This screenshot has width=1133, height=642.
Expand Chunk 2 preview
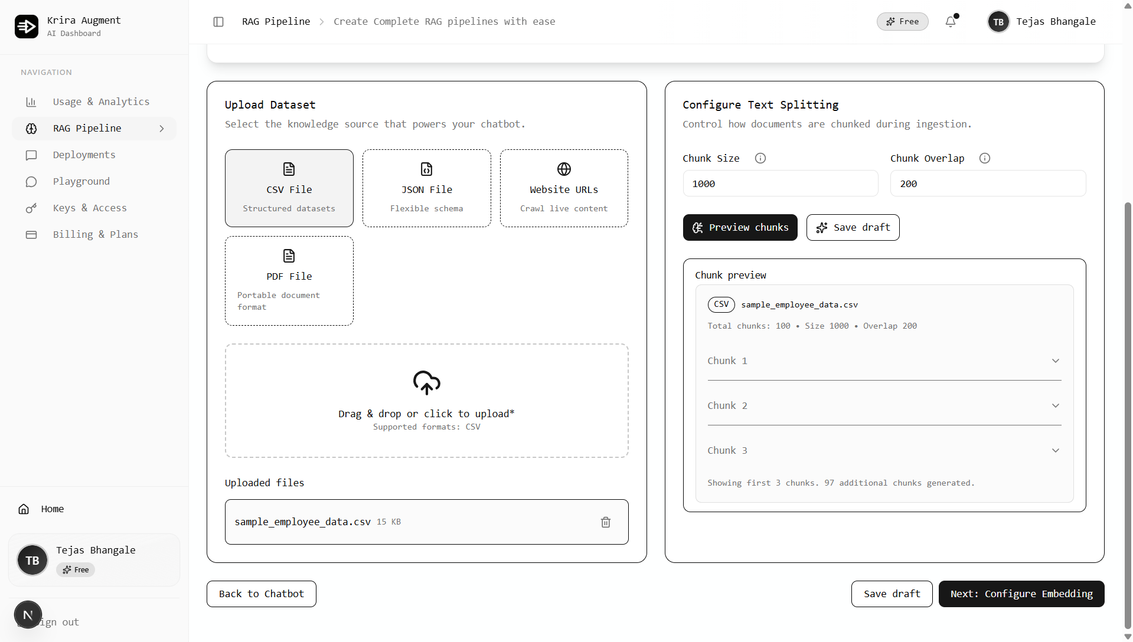point(884,406)
